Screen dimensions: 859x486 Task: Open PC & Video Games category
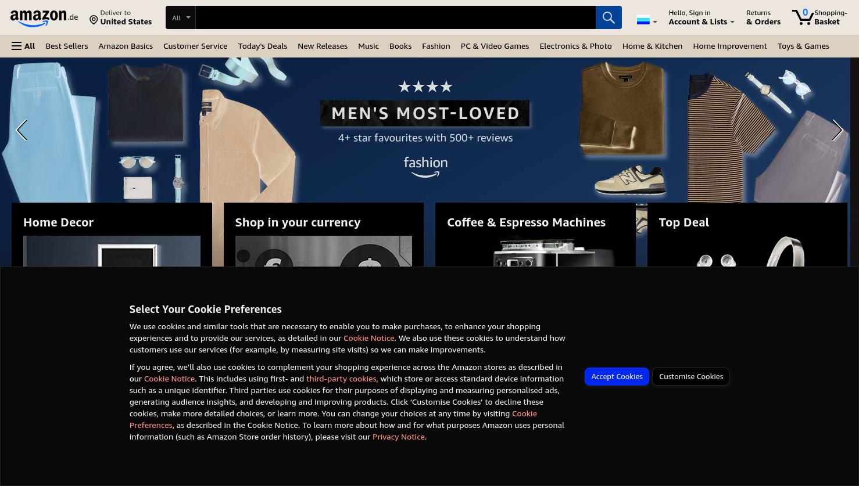495,46
